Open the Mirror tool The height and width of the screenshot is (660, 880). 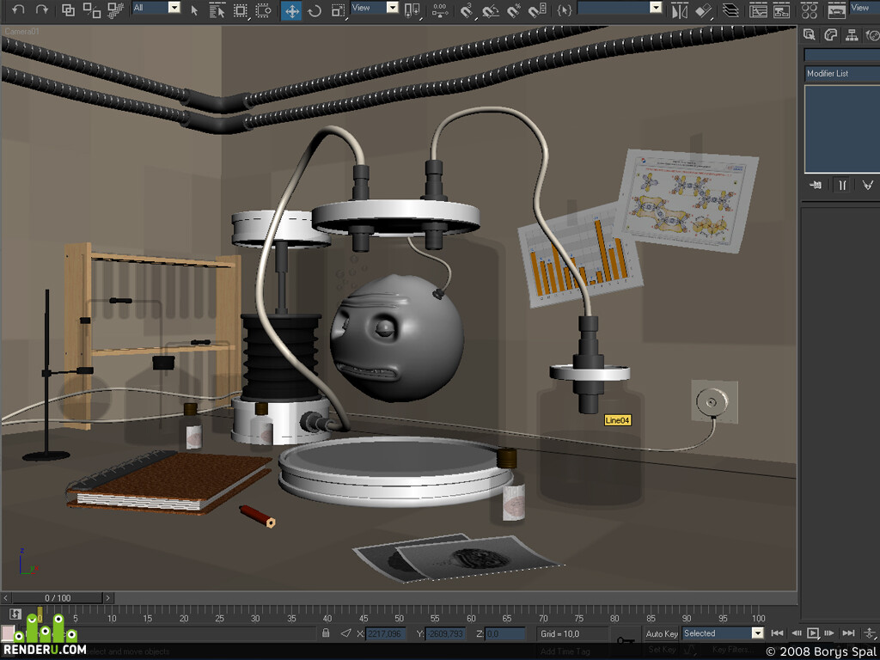(680, 10)
